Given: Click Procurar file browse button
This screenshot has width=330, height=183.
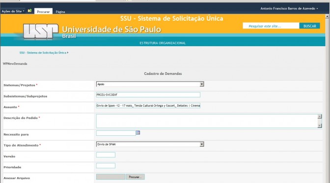Looking at the screenshot, I should click(x=135, y=177).
